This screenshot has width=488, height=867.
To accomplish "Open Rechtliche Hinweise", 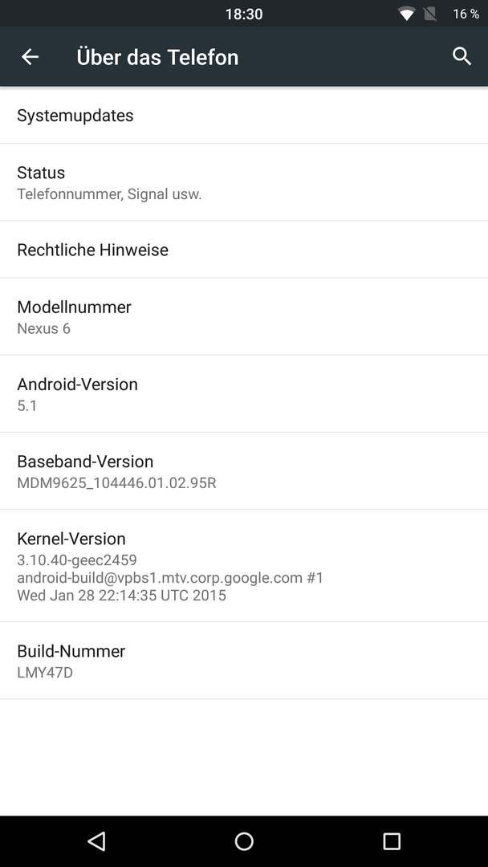I will [244, 250].
